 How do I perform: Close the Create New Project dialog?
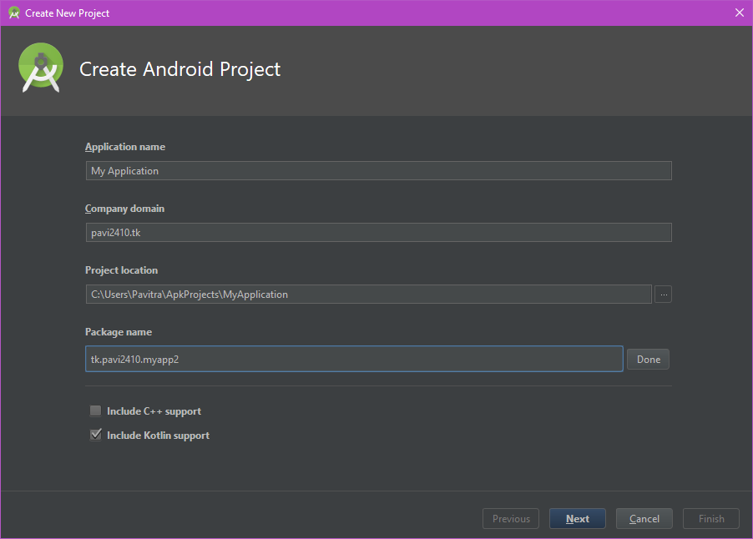(739, 13)
